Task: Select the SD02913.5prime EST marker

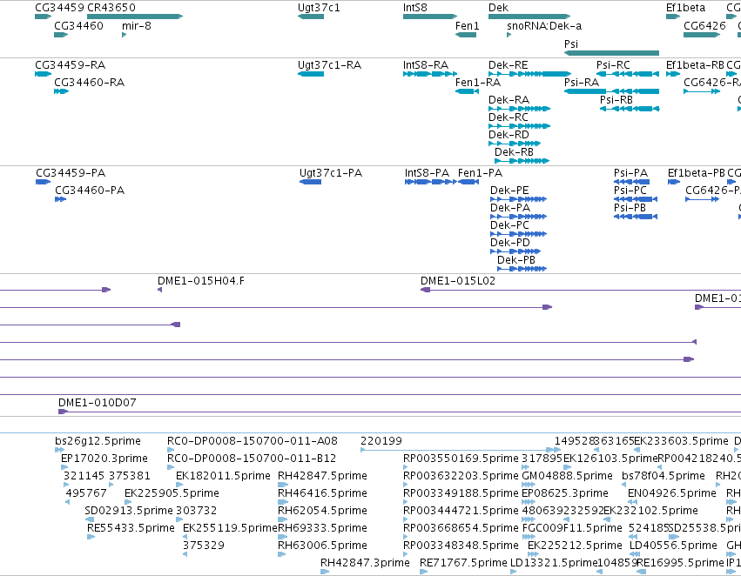Action: pos(90,519)
